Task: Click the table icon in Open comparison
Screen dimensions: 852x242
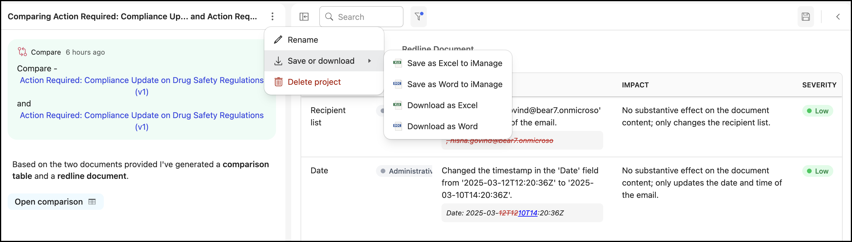Action: pos(92,202)
